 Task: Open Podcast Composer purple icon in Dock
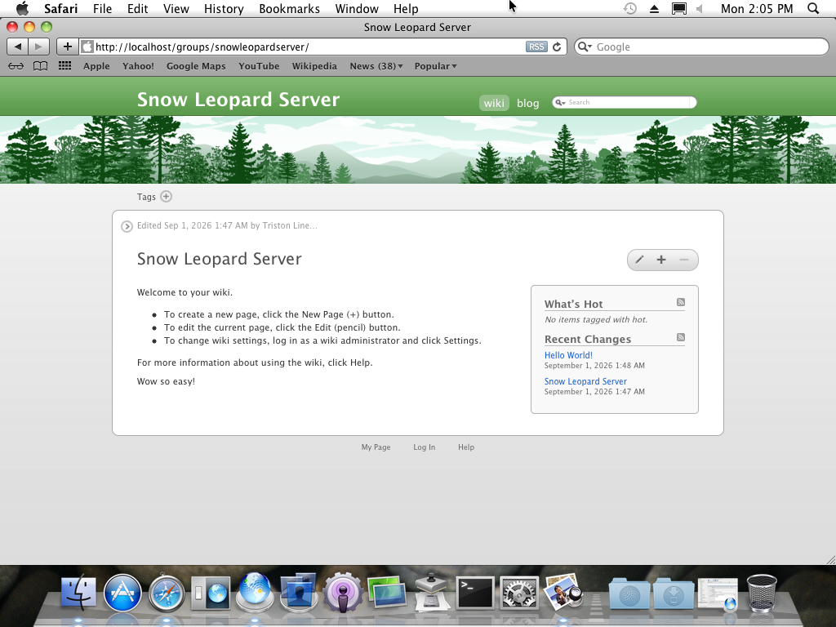point(343,593)
